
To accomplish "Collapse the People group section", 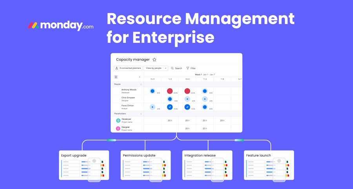I will pyautogui.click(x=141, y=85).
